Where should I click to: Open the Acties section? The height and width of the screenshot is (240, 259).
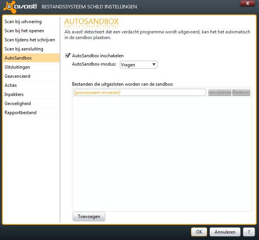coord(31,85)
